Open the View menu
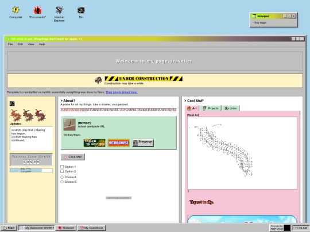The image size is (310, 232). [x=31, y=44]
